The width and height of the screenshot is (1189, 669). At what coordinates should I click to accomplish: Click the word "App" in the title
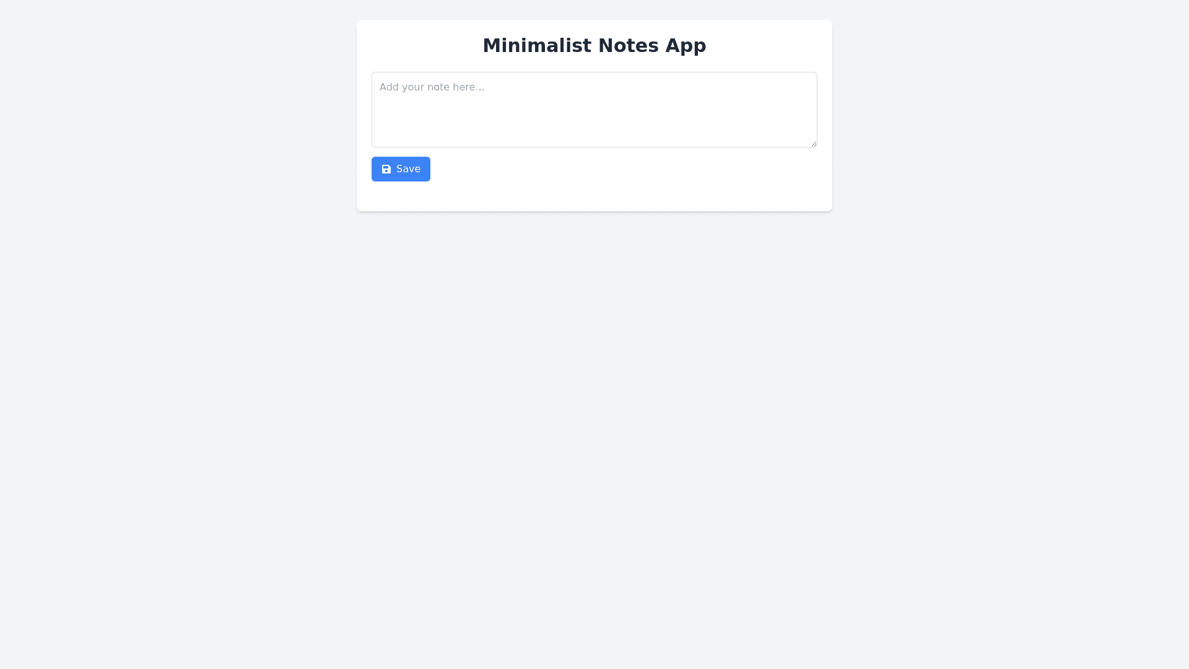coord(686,45)
